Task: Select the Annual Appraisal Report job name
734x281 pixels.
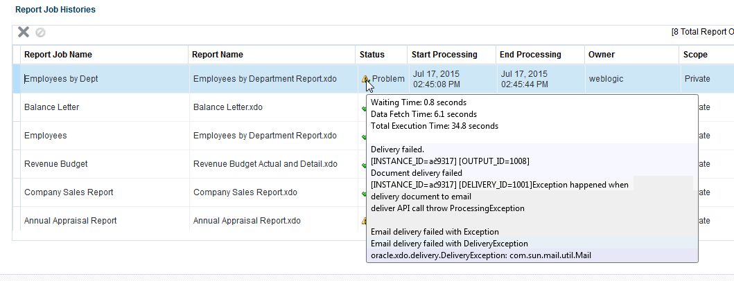Action: tap(71, 221)
